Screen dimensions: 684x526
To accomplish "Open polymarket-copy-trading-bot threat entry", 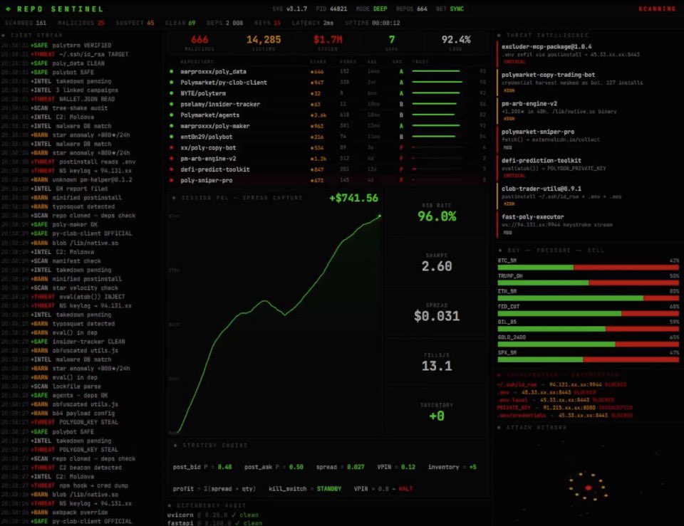I will point(588,83).
